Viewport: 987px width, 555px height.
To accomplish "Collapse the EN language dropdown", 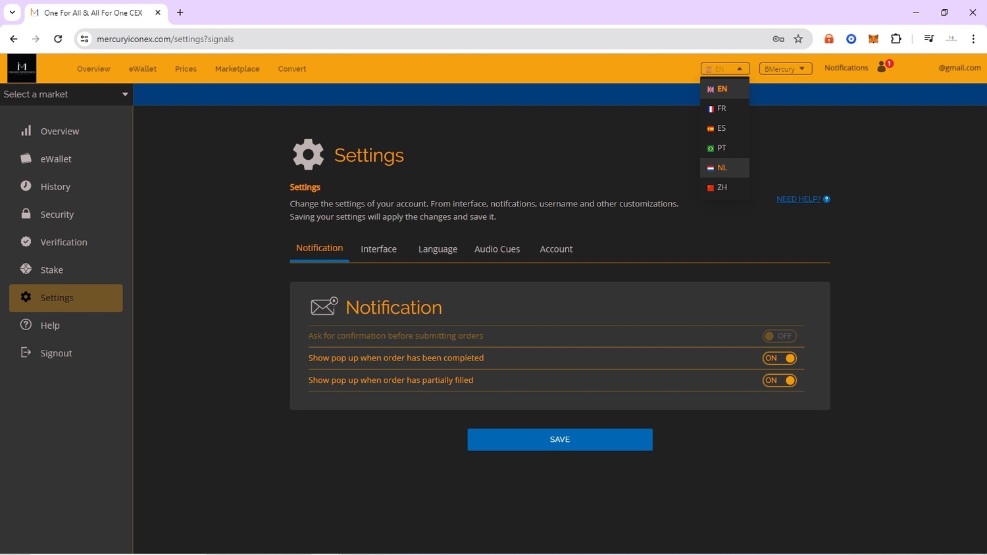I will click(x=725, y=68).
